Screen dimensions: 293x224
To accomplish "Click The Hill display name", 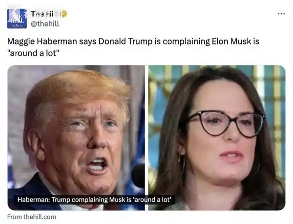I will 42,14.
